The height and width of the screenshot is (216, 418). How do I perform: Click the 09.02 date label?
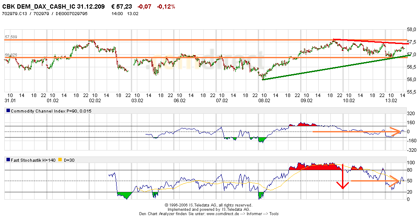pos(306,100)
